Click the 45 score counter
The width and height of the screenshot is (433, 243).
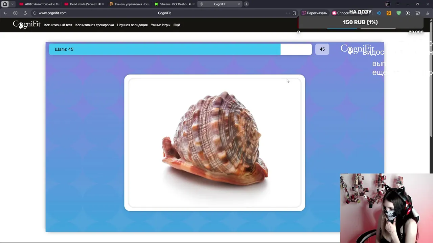[x=322, y=49]
